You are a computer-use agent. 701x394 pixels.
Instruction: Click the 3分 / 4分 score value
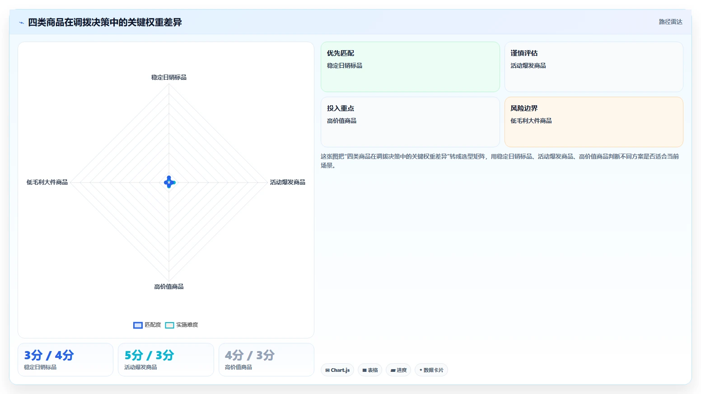(49, 355)
